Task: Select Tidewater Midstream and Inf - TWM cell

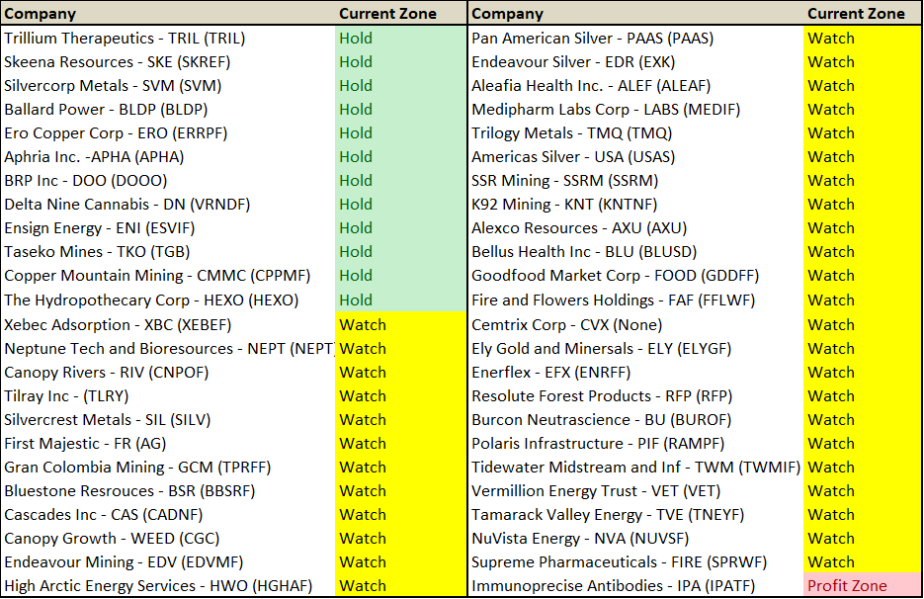Action: tap(635, 468)
